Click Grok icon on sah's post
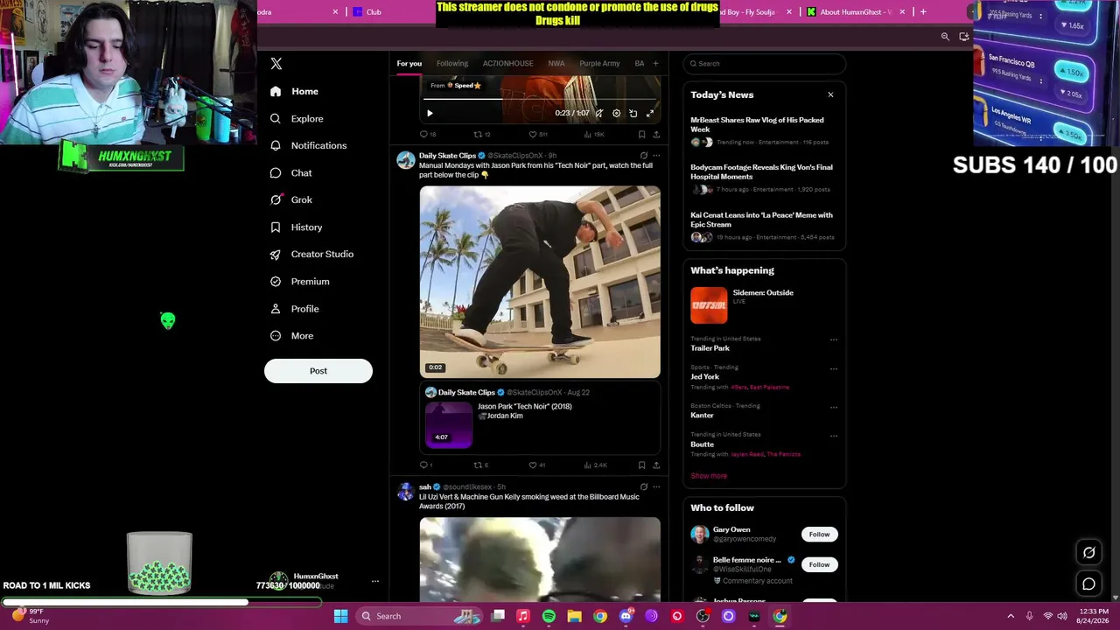 click(x=643, y=486)
